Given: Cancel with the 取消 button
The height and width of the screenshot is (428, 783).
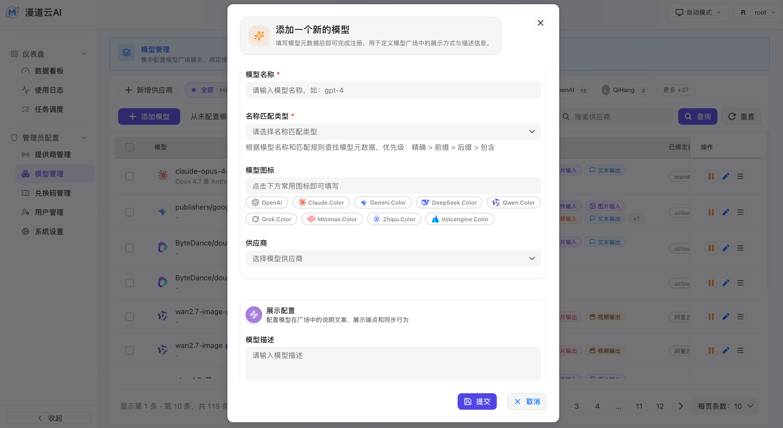Looking at the screenshot, I should click(527, 401).
